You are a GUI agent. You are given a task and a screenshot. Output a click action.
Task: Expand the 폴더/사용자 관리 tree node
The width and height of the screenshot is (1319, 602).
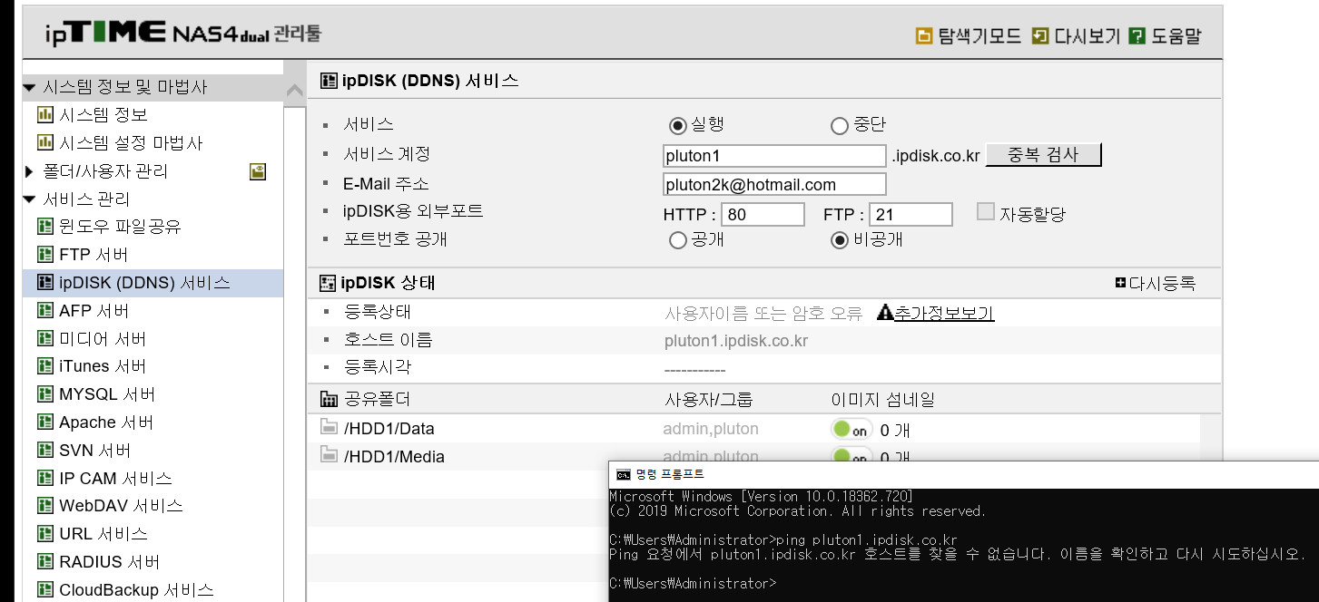[30, 171]
